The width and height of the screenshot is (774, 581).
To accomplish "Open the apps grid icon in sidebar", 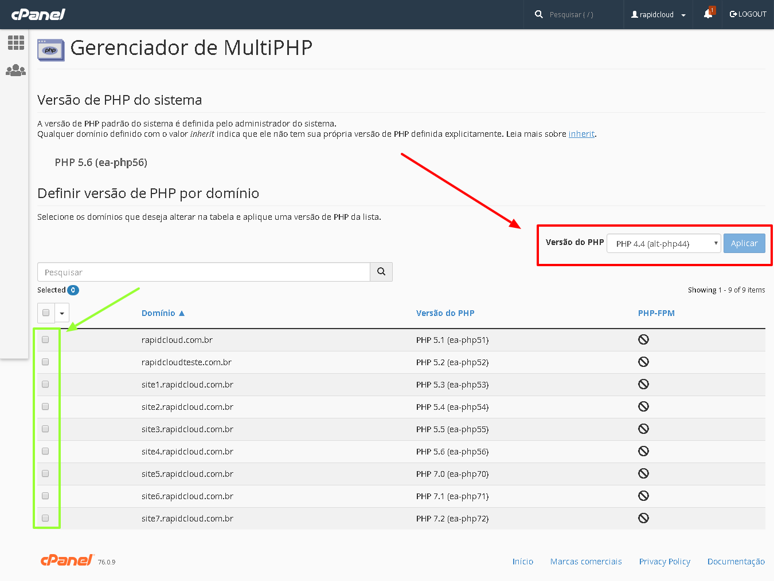I will (x=15, y=43).
